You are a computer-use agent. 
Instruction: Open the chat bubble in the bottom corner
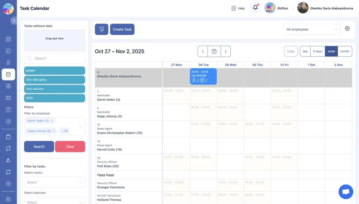[346, 191]
